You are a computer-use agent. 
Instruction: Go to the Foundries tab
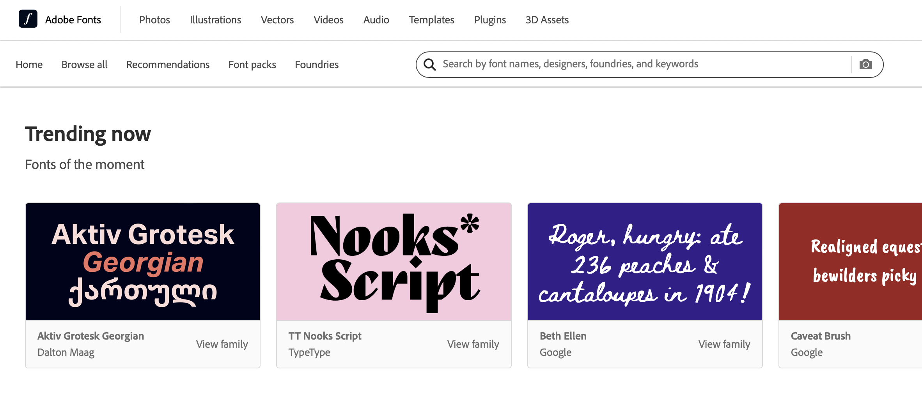(x=316, y=65)
